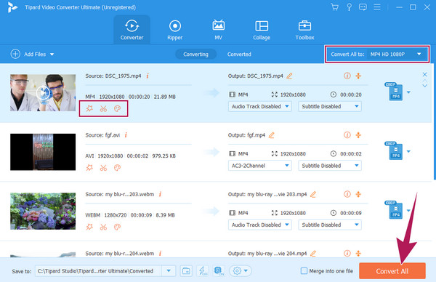Open the hamburger menu icon
This screenshot has width=436, height=282.
pos(377,7)
